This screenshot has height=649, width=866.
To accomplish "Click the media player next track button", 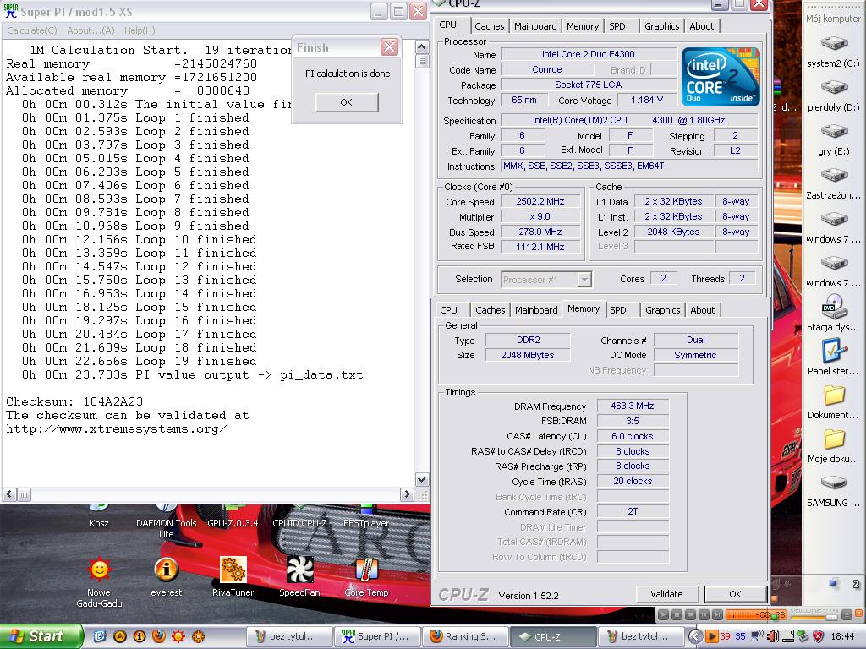I will pos(717,614).
